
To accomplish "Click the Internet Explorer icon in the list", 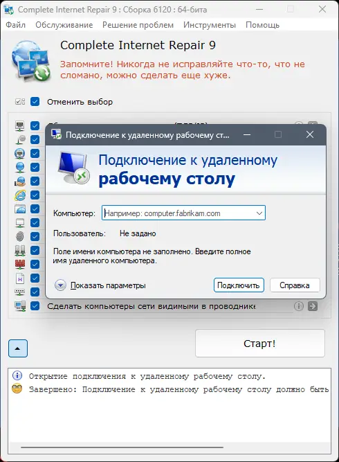I will [20, 195].
